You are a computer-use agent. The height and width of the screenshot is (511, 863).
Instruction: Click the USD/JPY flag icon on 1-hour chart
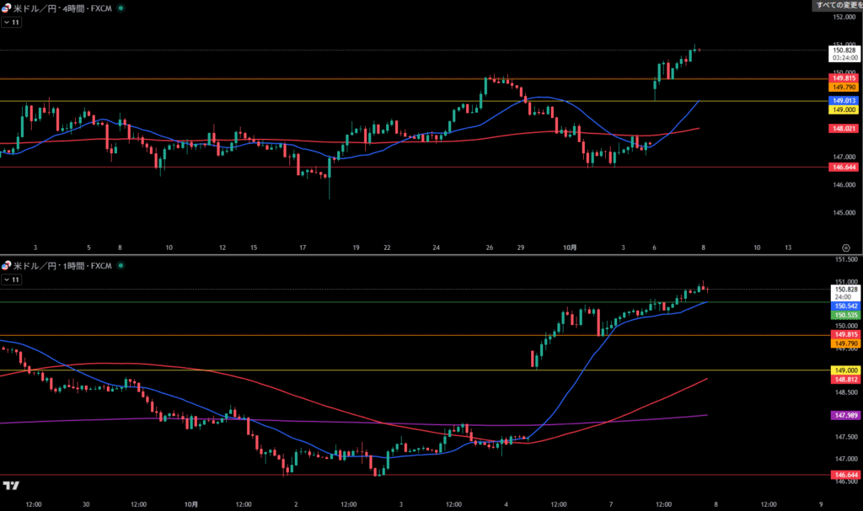click(7, 265)
